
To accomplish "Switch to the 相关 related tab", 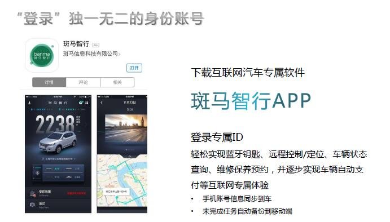I will 117,82.
